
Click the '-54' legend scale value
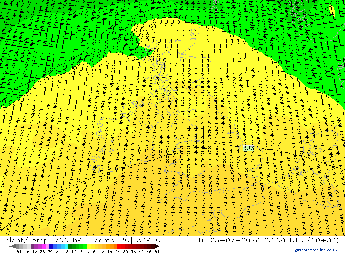[x=18, y=252]
